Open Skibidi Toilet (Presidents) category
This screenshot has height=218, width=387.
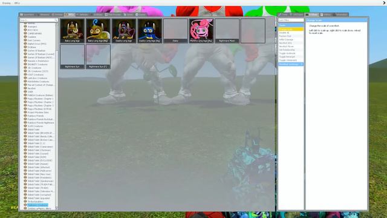[x=39, y=177]
